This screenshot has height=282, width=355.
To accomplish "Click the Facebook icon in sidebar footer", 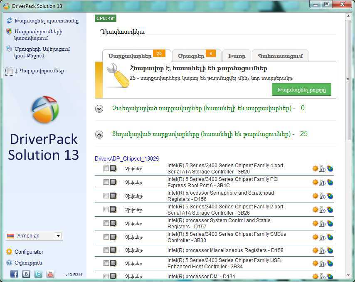I will click(x=14, y=274).
